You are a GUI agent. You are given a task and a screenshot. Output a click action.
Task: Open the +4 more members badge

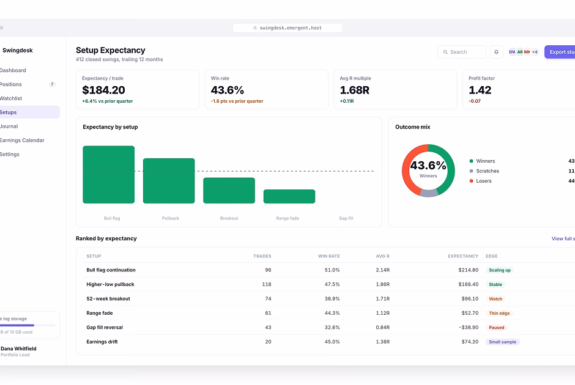click(x=535, y=52)
